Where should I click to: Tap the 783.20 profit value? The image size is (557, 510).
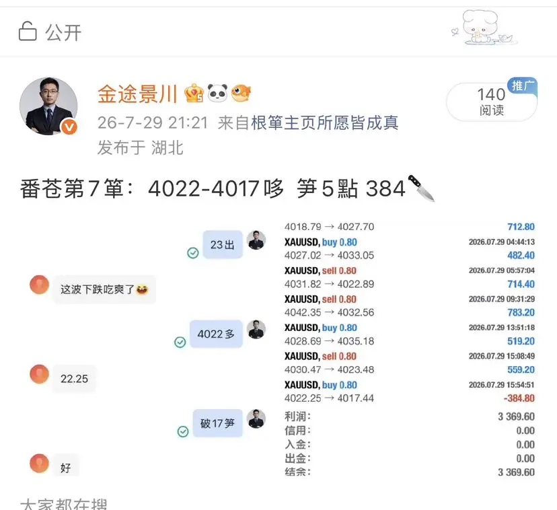[521, 312]
